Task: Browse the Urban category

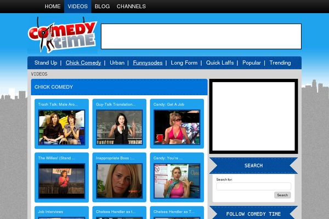Action: click(x=117, y=62)
